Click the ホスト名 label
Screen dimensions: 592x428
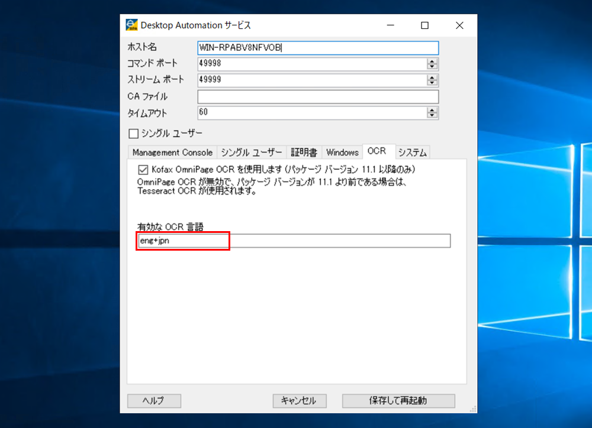(x=142, y=47)
